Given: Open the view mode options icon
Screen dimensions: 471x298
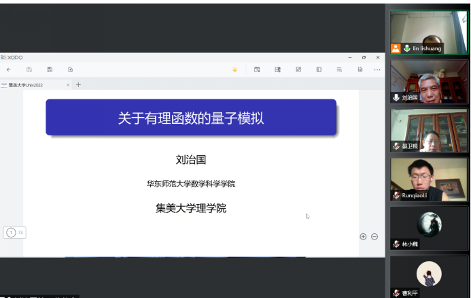Looking at the screenshot, I should (x=257, y=69).
